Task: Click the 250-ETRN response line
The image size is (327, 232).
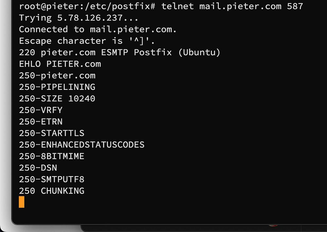Action: click(x=41, y=122)
